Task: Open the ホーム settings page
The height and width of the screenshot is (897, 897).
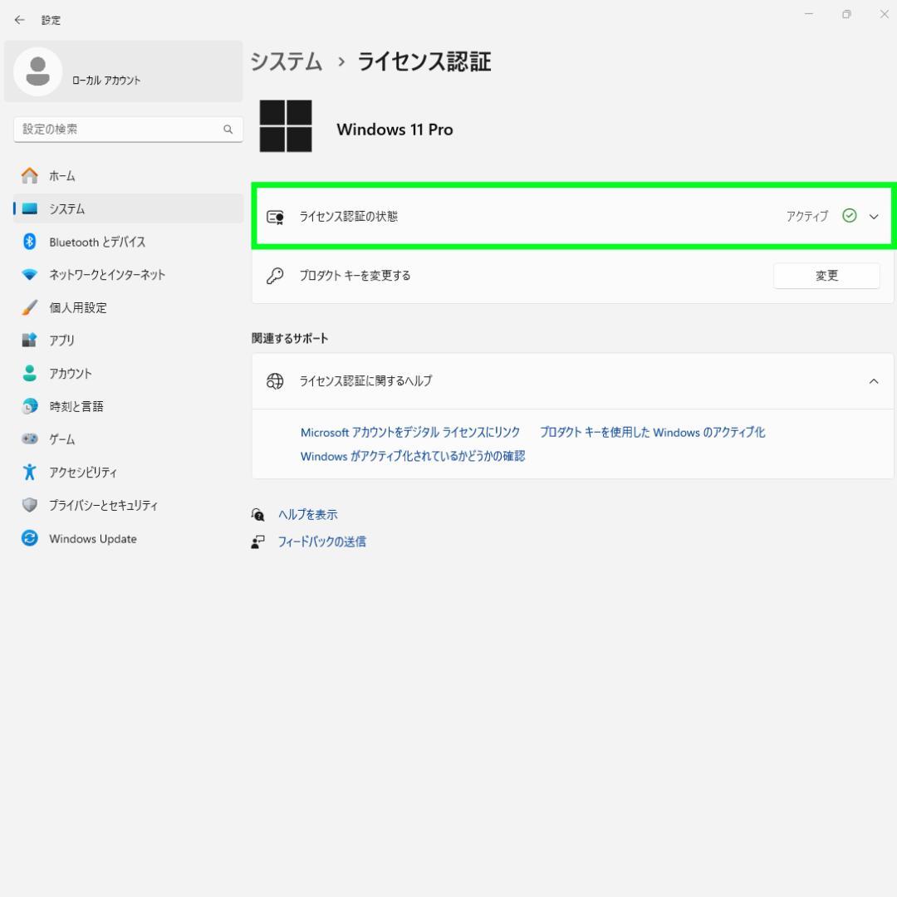Action: coord(128,175)
